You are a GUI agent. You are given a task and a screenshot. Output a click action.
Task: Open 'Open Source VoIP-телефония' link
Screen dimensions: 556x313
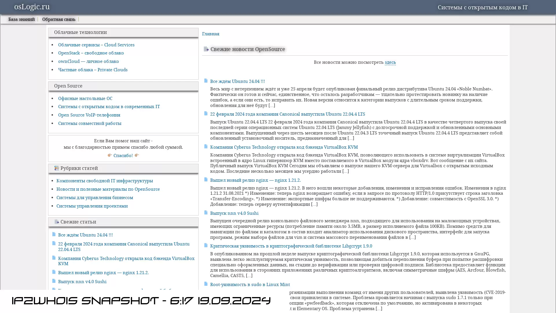point(89,115)
